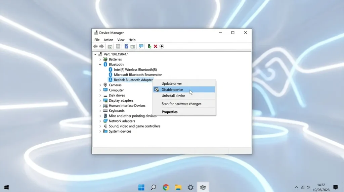Screen dimensions: 344x192
Task: Open File Explorer from taskbar
Action: pyautogui.click(x=178, y=187)
